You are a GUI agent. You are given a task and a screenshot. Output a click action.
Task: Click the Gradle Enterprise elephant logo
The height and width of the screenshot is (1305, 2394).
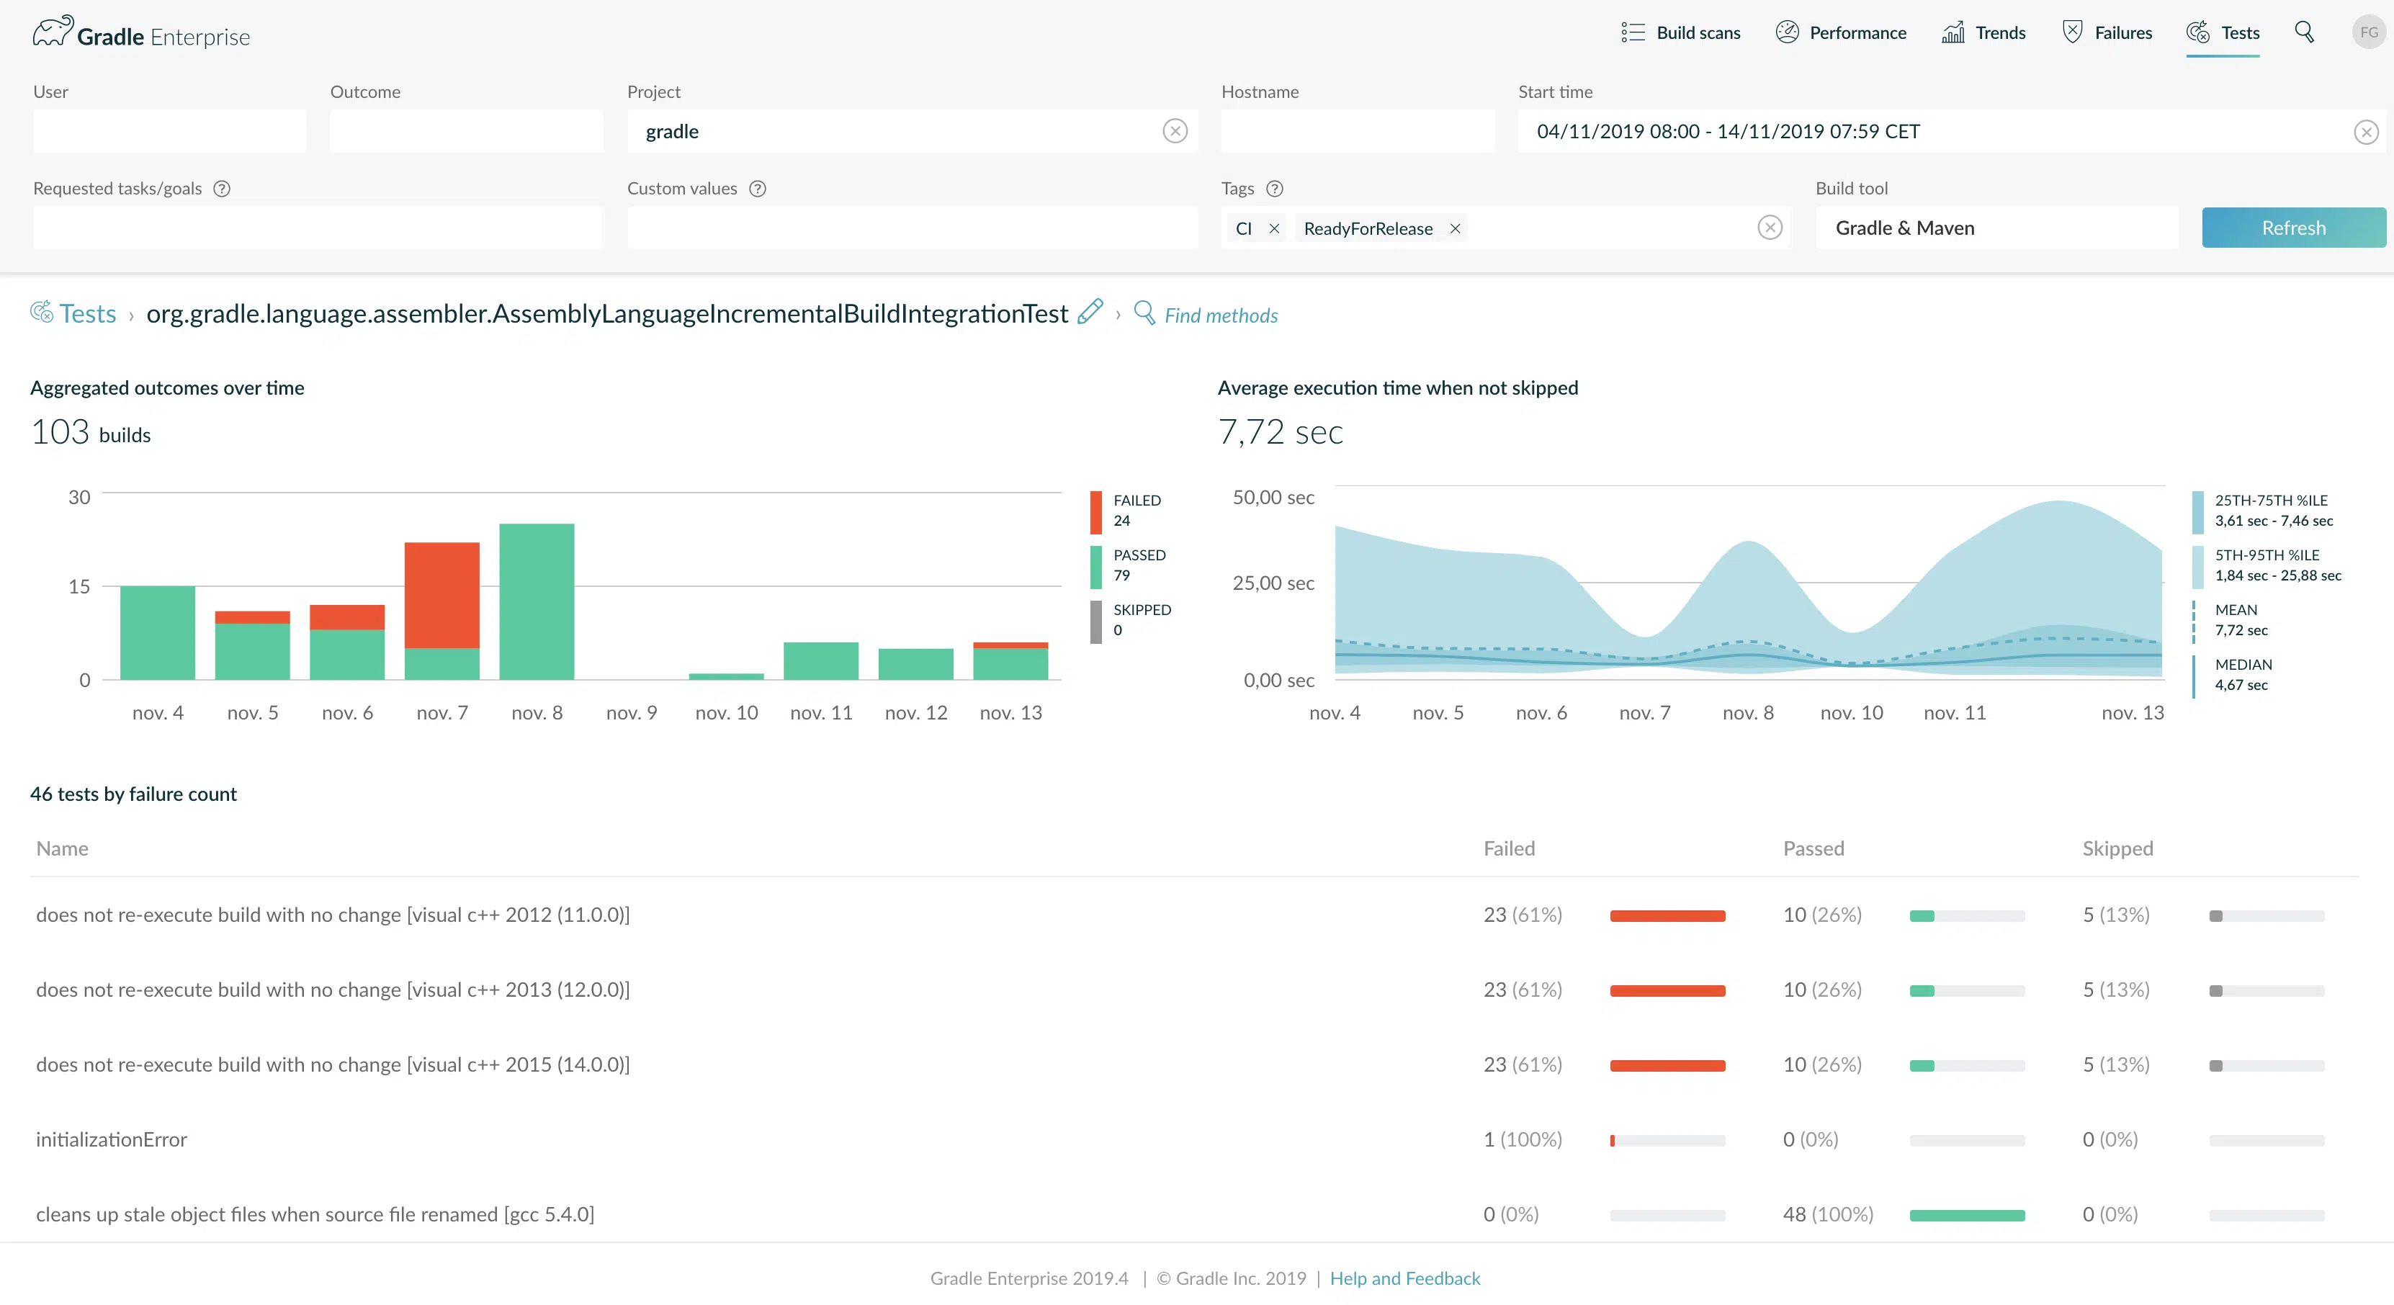tap(53, 32)
